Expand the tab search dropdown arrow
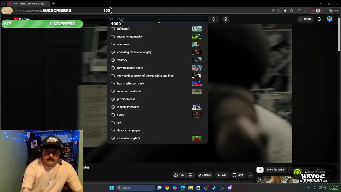The image size is (341, 192). [x=3, y=4]
